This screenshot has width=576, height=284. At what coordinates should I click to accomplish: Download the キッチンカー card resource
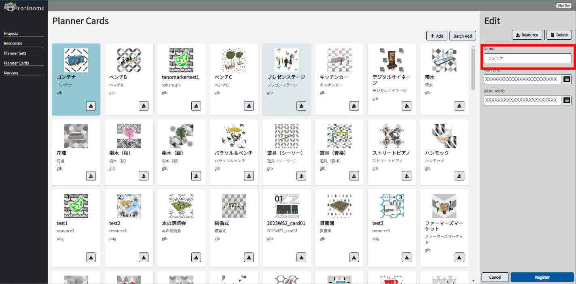click(x=354, y=106)
